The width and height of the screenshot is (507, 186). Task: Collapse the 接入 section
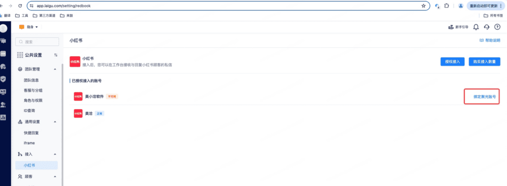coord(54,154)
